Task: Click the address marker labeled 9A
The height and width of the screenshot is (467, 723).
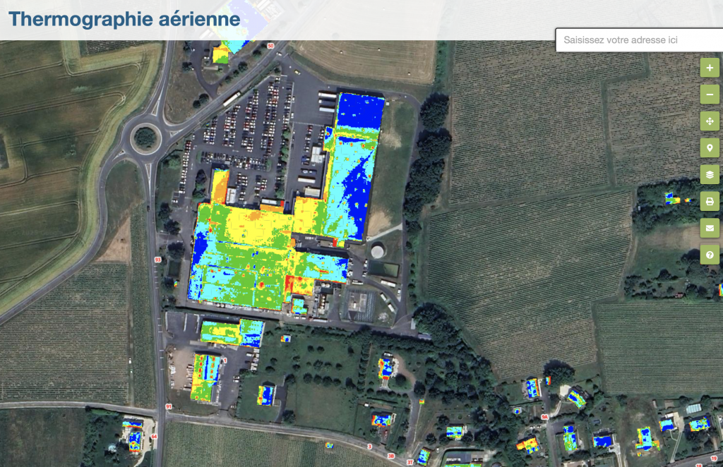Action: tap(544, 417)
